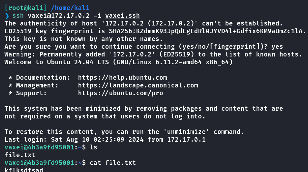Click the kflksdfsad output line
This screenshot has height=172, width=308.
point(24,170)
